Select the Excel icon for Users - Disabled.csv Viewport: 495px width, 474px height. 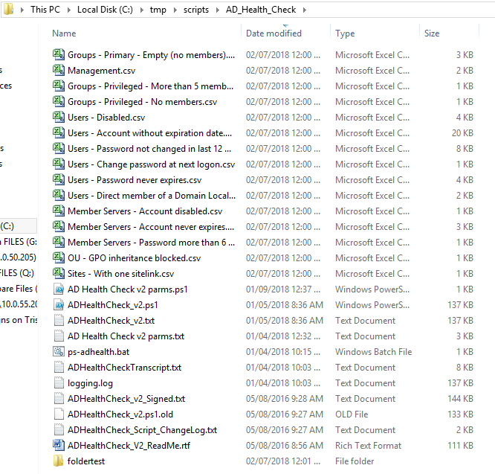tap(59, 118)
